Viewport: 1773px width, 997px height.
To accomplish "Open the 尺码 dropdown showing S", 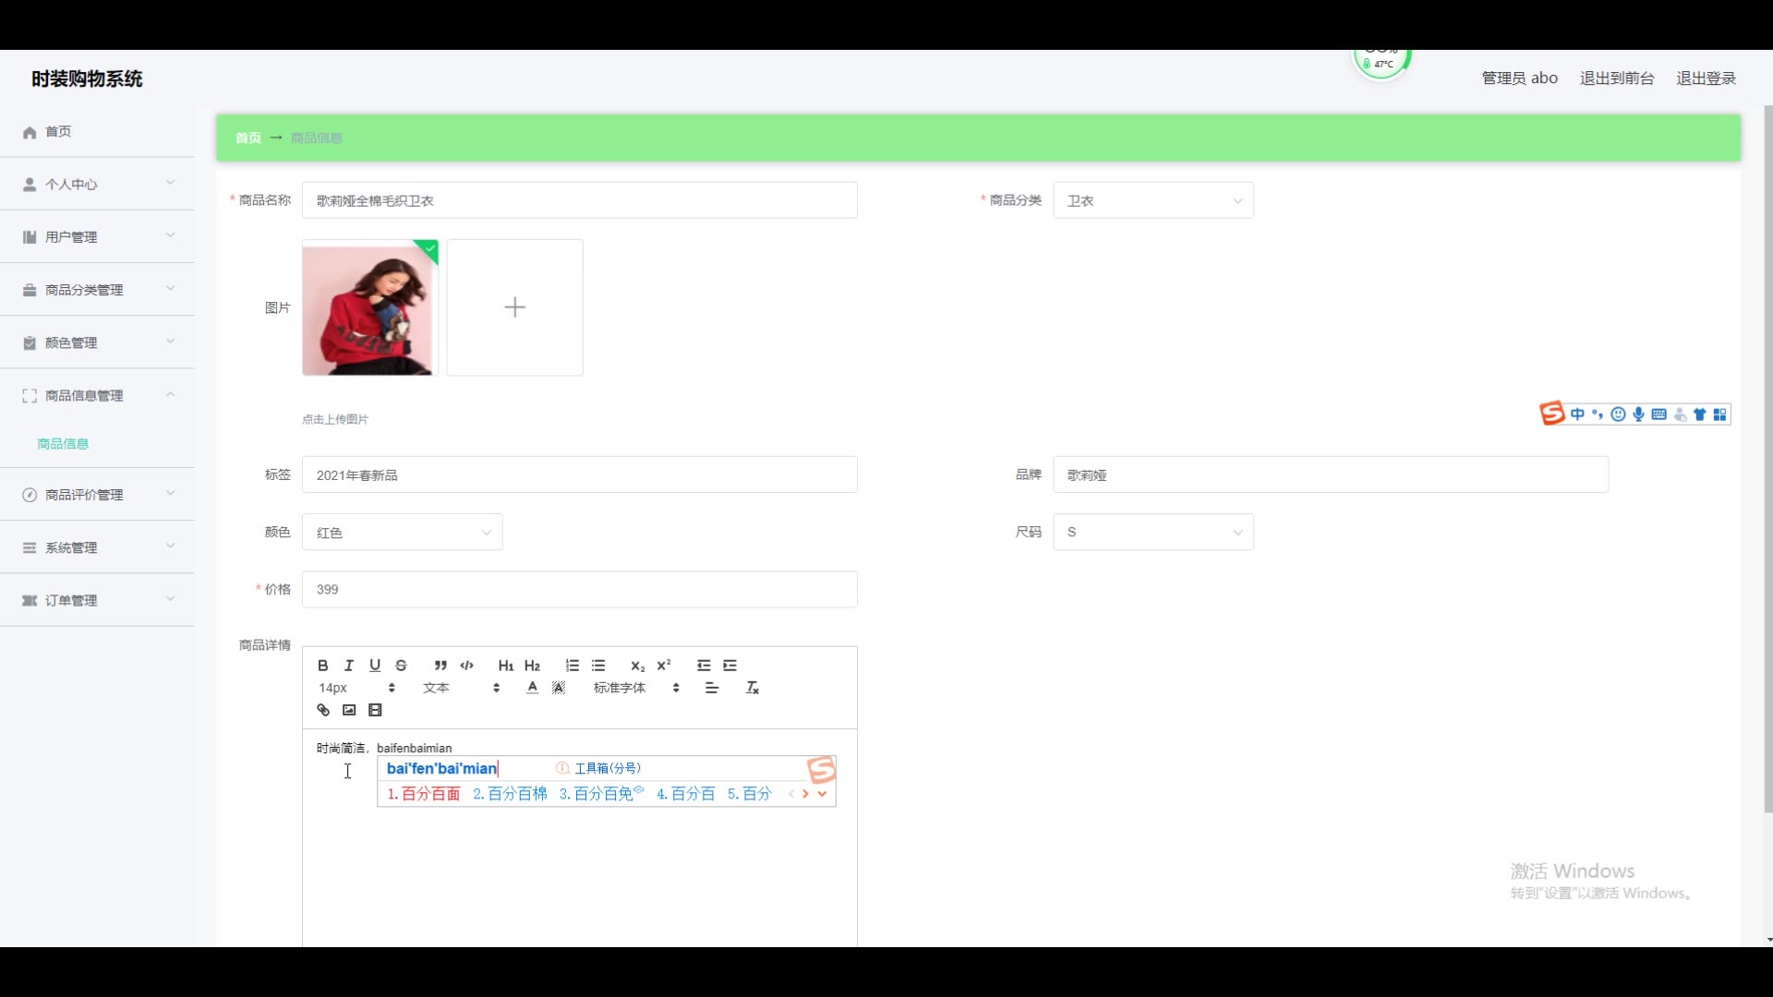I will tap(1153, 532).
